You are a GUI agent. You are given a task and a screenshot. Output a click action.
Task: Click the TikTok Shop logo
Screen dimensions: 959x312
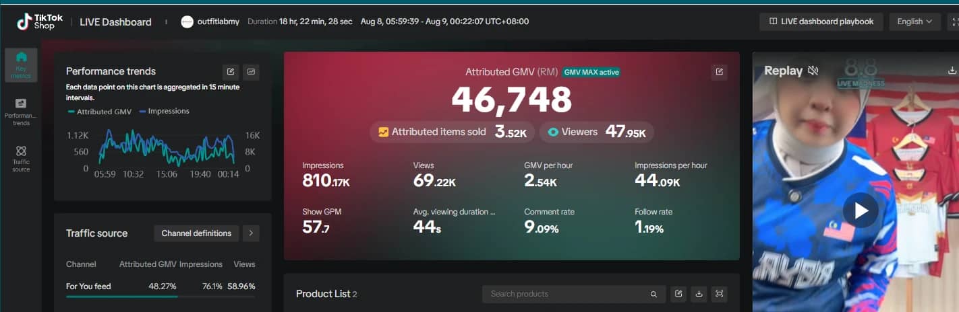click(x=40, y=22)
